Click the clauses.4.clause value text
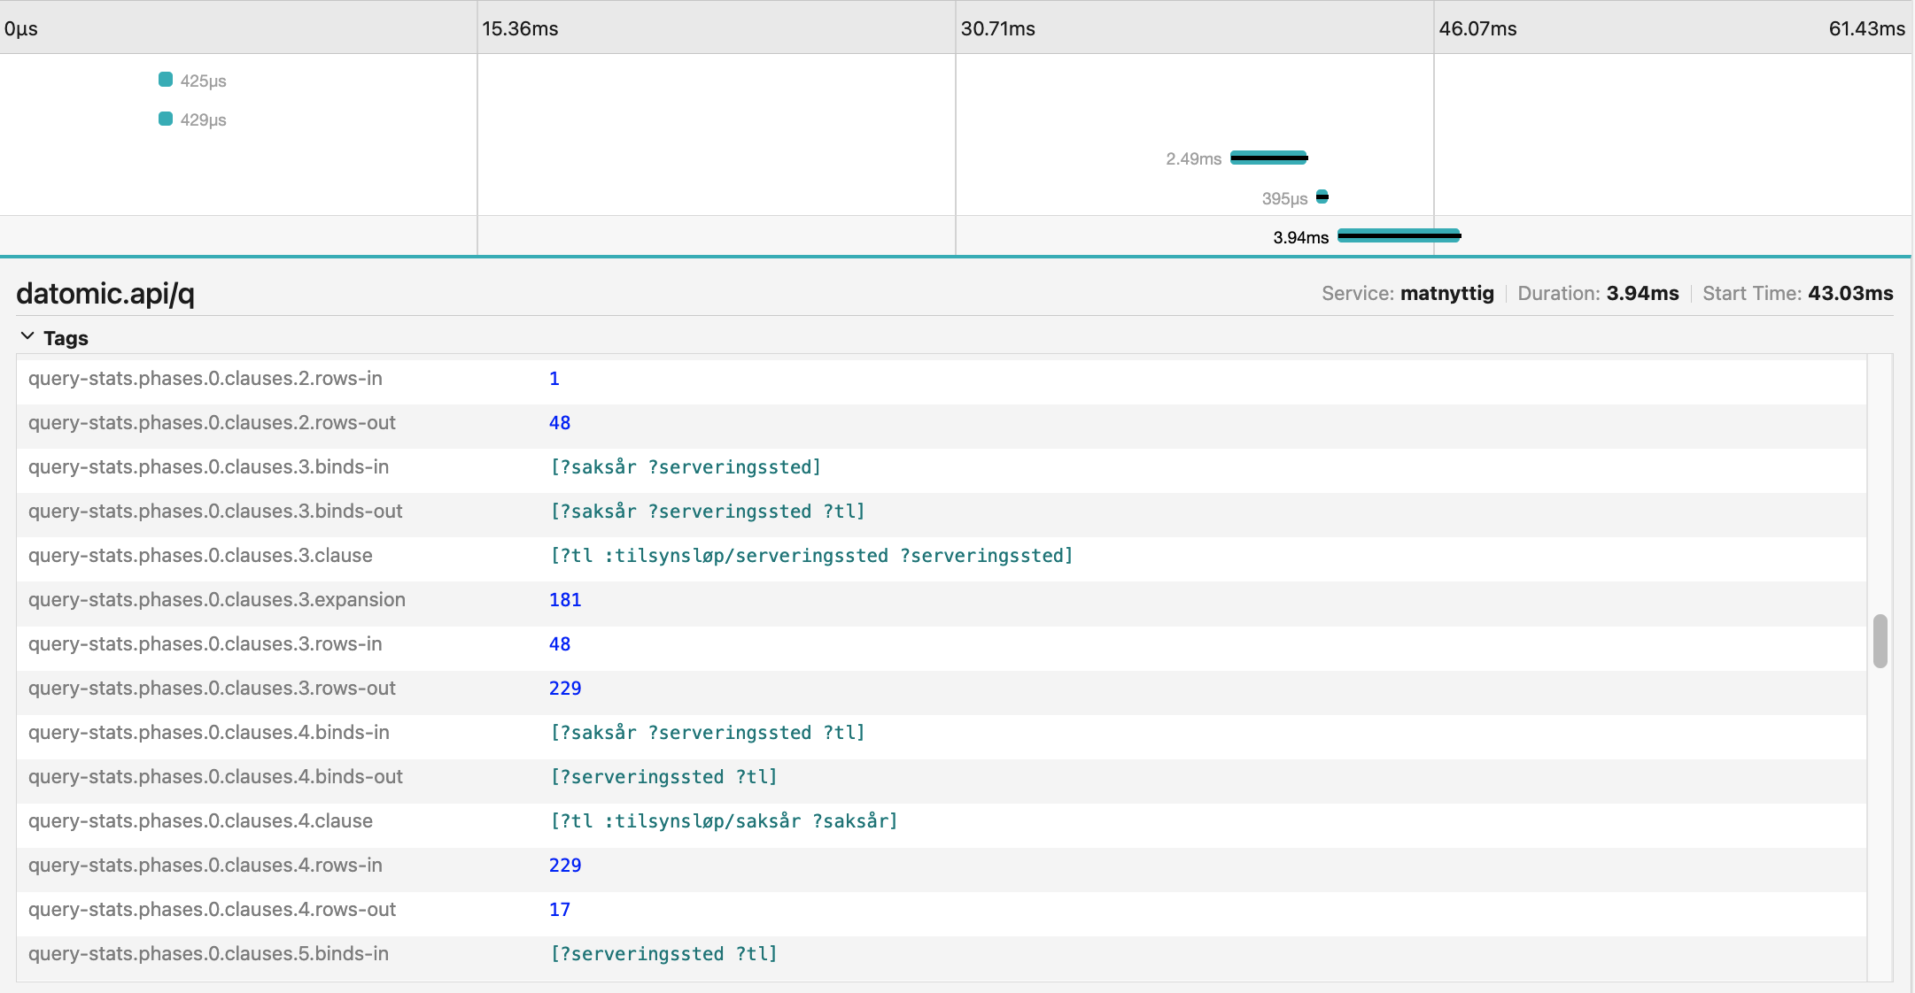Viewport: 1915px width, 993px height. tap(724, 821)
